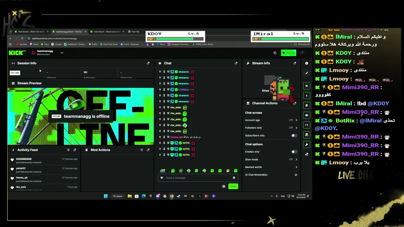Toggle mod actions note icon in sidebar
The height and width of the screenshot is (227, 404).
pos(306,105)
